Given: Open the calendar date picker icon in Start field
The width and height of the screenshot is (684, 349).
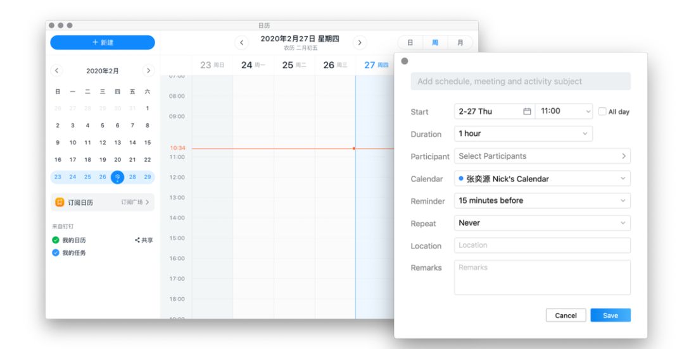Looking at the screenshot, I should [x=527, y=111].
